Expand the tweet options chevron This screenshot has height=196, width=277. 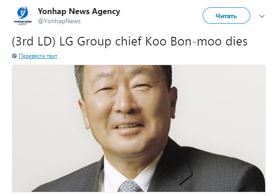[262, 16]
